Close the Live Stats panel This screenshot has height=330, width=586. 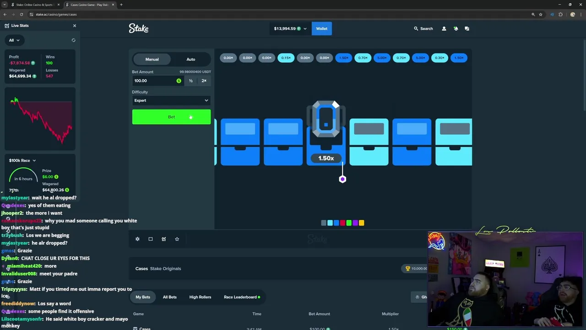pos(75,26)
